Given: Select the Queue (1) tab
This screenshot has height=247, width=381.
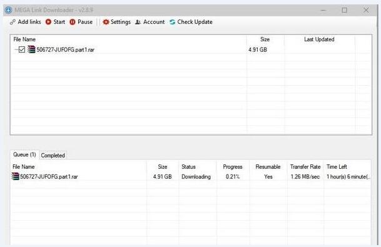Looking at the screenshot, I should (24, 154).
